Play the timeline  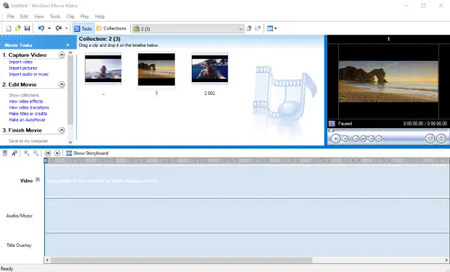pos(57,153)
